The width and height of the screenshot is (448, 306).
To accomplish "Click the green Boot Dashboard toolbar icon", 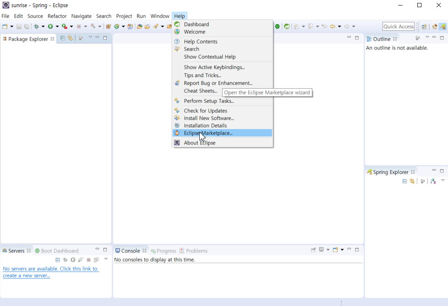I will click(x=277, y=26).
